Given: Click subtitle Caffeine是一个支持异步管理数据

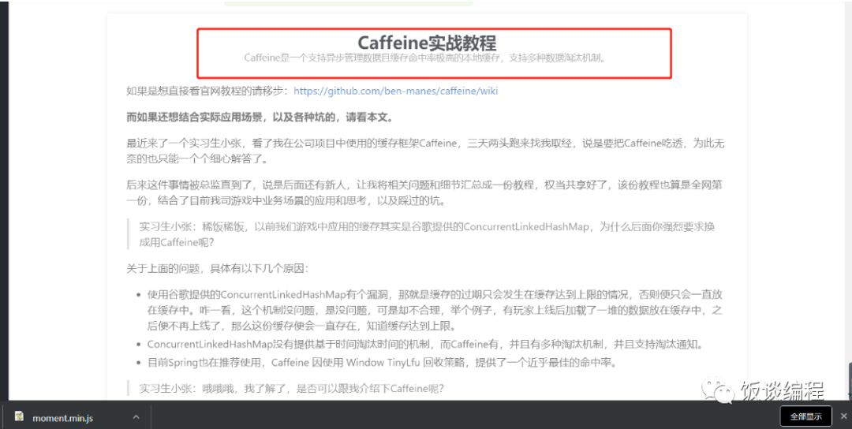Looking at the screenshot, I should (x=425, y=58).
